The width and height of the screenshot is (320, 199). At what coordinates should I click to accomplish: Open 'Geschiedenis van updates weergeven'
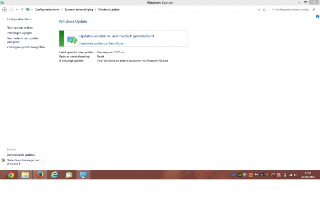click(x=23, y=40)
